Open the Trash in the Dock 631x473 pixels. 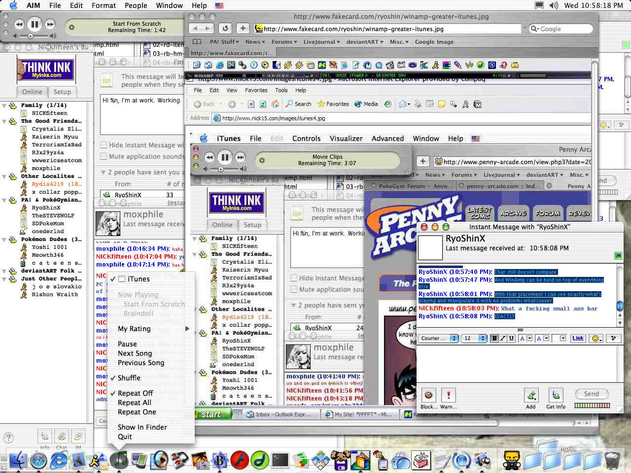(x=612, y=460)
